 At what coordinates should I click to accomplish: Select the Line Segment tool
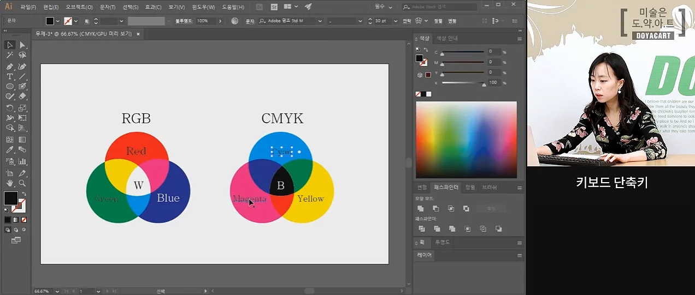pos(22,77)
